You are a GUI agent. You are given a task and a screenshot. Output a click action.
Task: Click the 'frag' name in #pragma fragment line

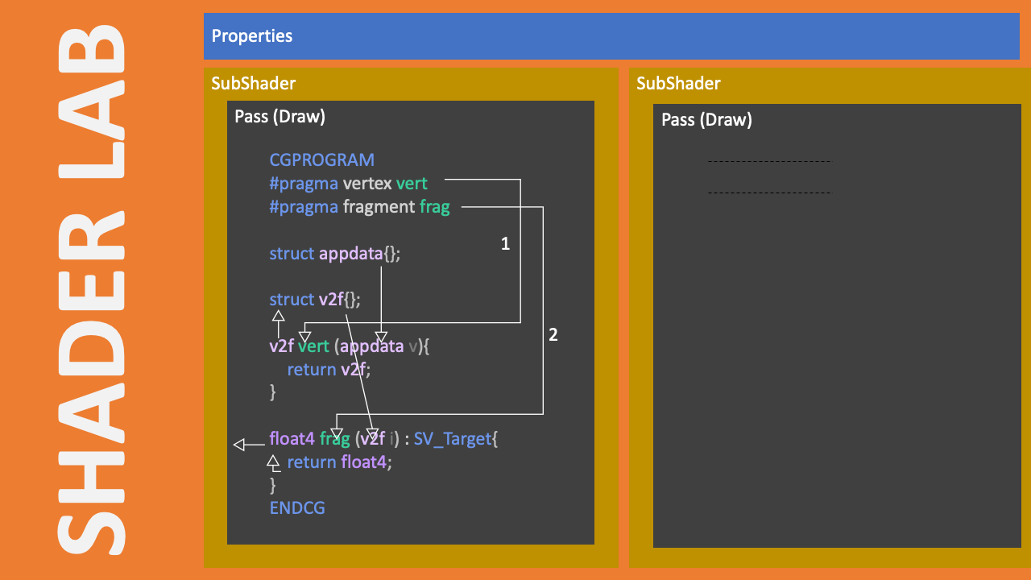point(435,207)
